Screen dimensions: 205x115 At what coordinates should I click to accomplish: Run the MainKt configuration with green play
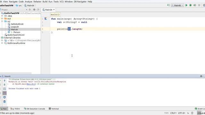pyautogui.click(x=186, y=5)
